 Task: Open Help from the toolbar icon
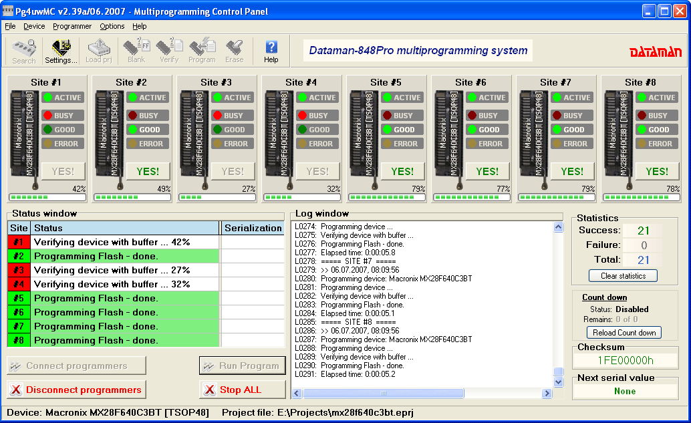[x=271, y=51]
